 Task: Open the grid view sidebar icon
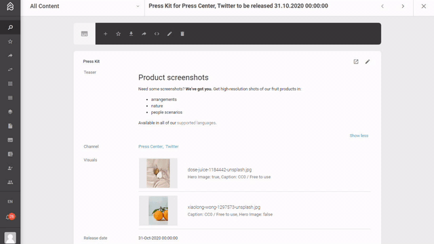pyautogui.click(x=10, y=84)
